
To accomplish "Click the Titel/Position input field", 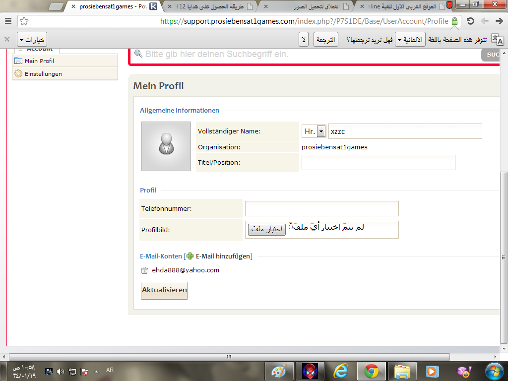I will [x=378, y=162].
